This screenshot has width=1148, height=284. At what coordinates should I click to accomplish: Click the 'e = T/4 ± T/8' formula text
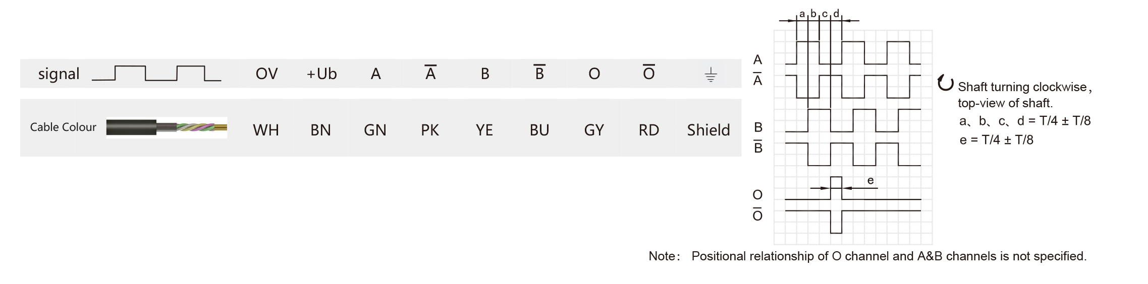(996, 139)
